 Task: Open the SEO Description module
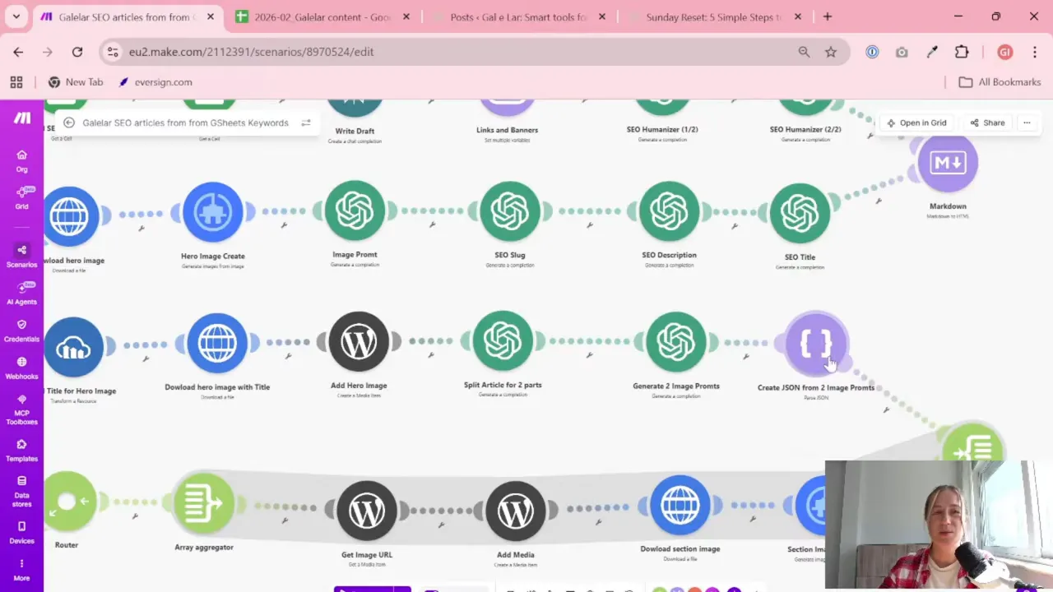point(669,211)
